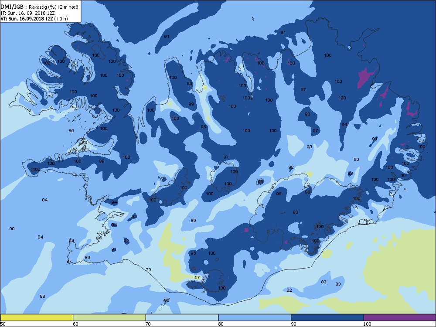The height and width of the screenshot is (327, 436).
Task: Click the legend scale label '70'
Action: click(148, 324)
